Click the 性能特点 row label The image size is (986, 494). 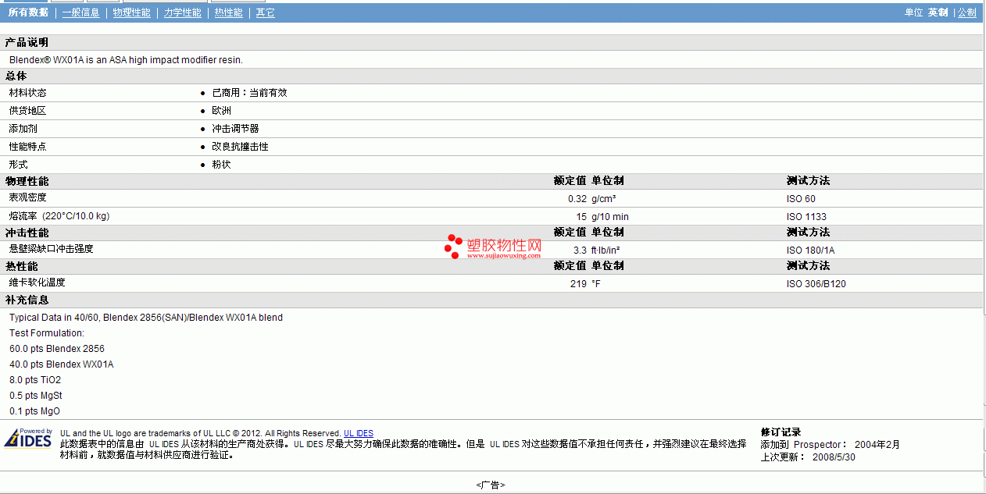click(x=27, y=147)
